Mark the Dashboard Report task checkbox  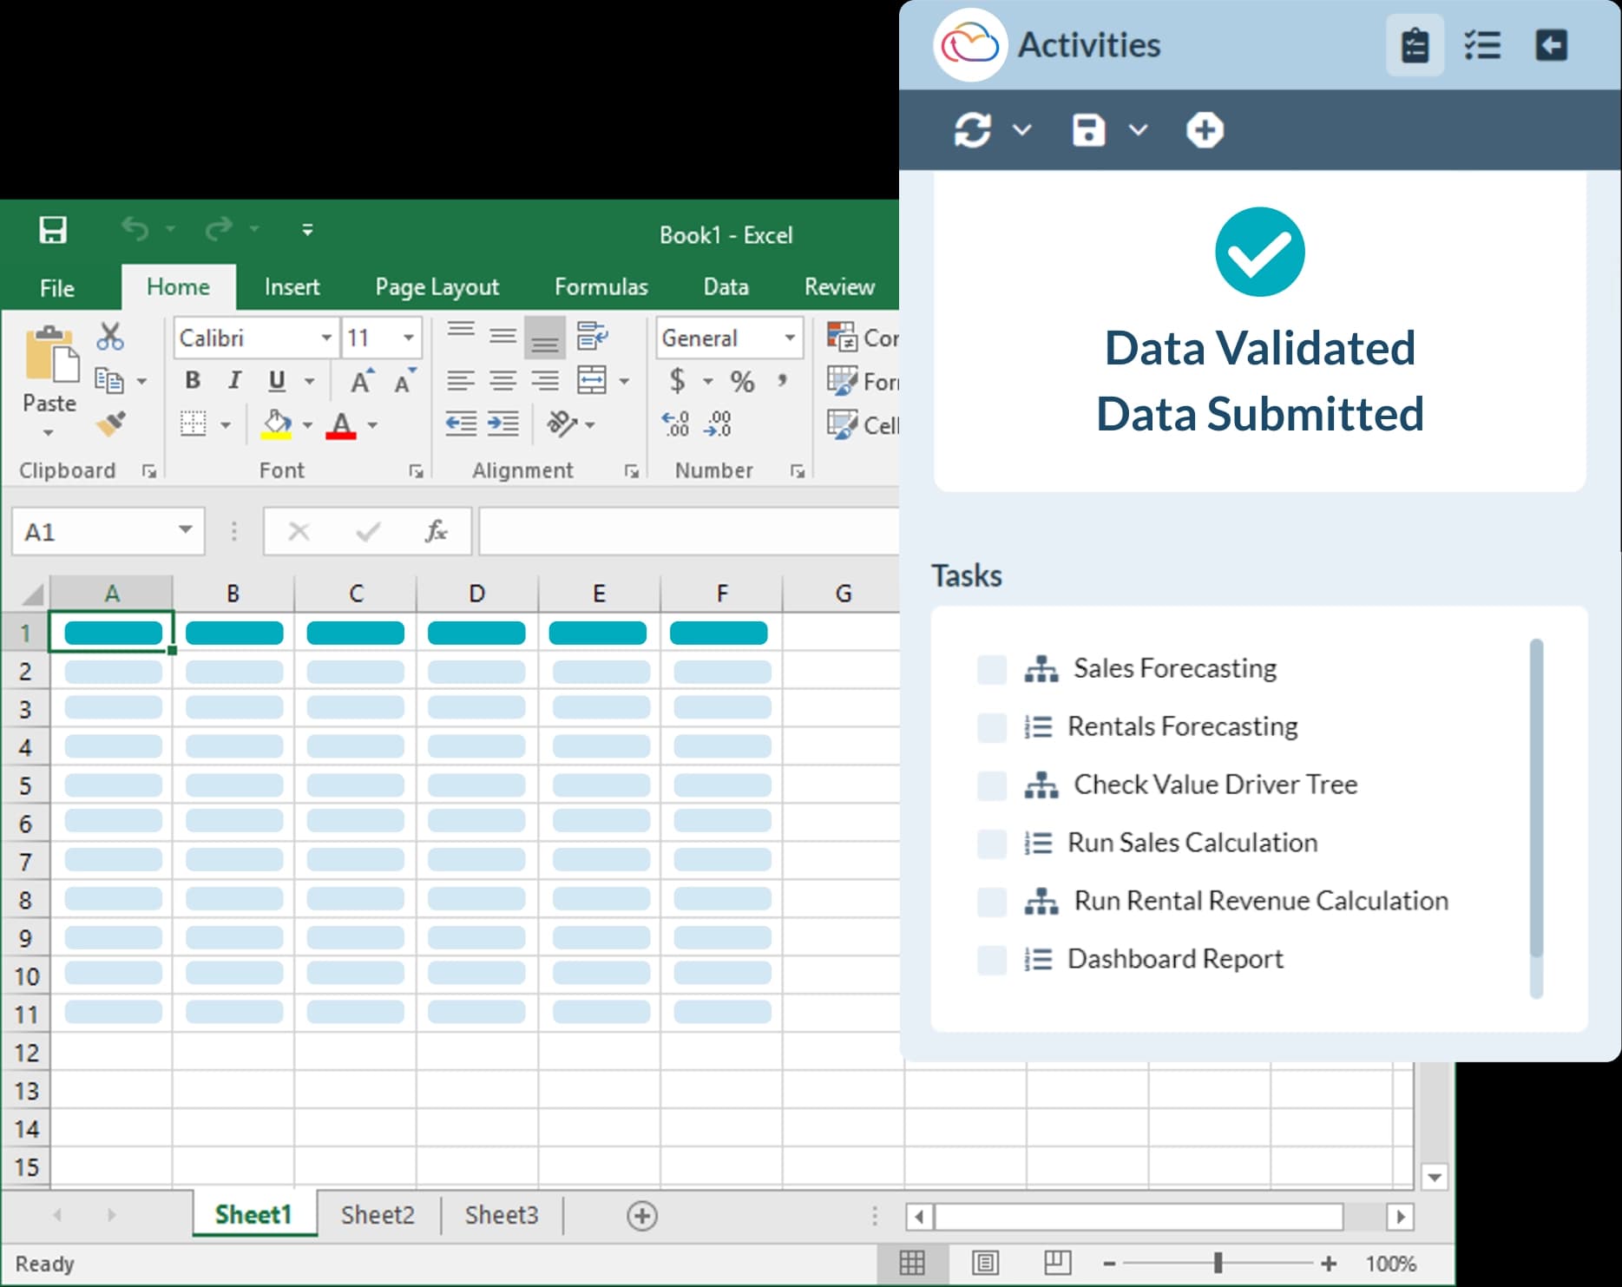point(991,960)
